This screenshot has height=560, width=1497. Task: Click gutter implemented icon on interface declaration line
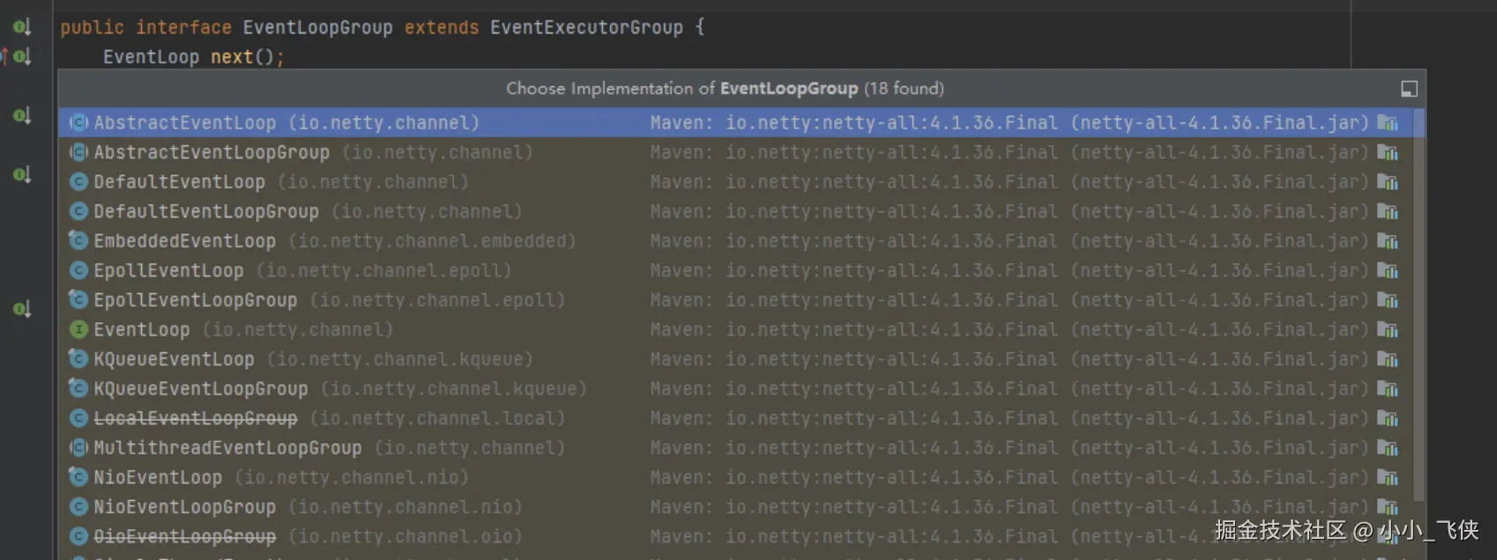(x=22, y=27)
